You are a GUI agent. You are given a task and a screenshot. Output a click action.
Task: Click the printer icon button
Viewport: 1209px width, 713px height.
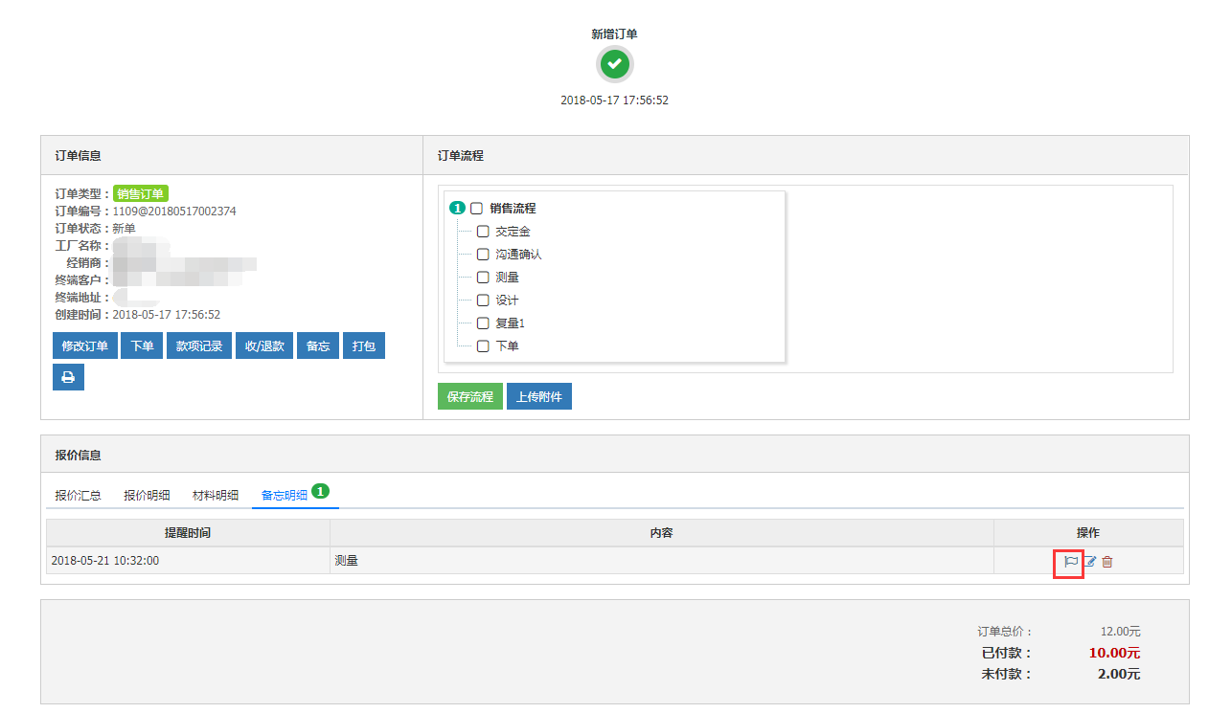click(x=68, y=377)
